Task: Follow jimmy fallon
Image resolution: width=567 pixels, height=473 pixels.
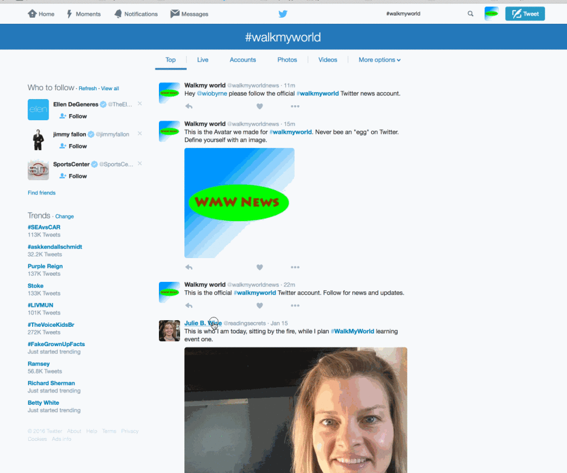Action: click(x=73, y=146)
